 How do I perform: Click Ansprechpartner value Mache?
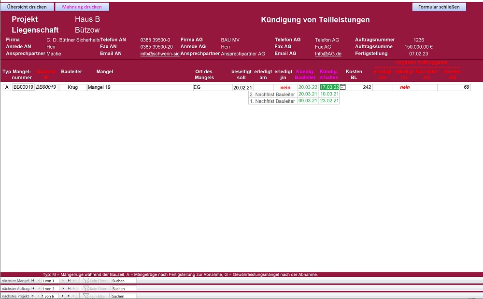coord(54,54)
